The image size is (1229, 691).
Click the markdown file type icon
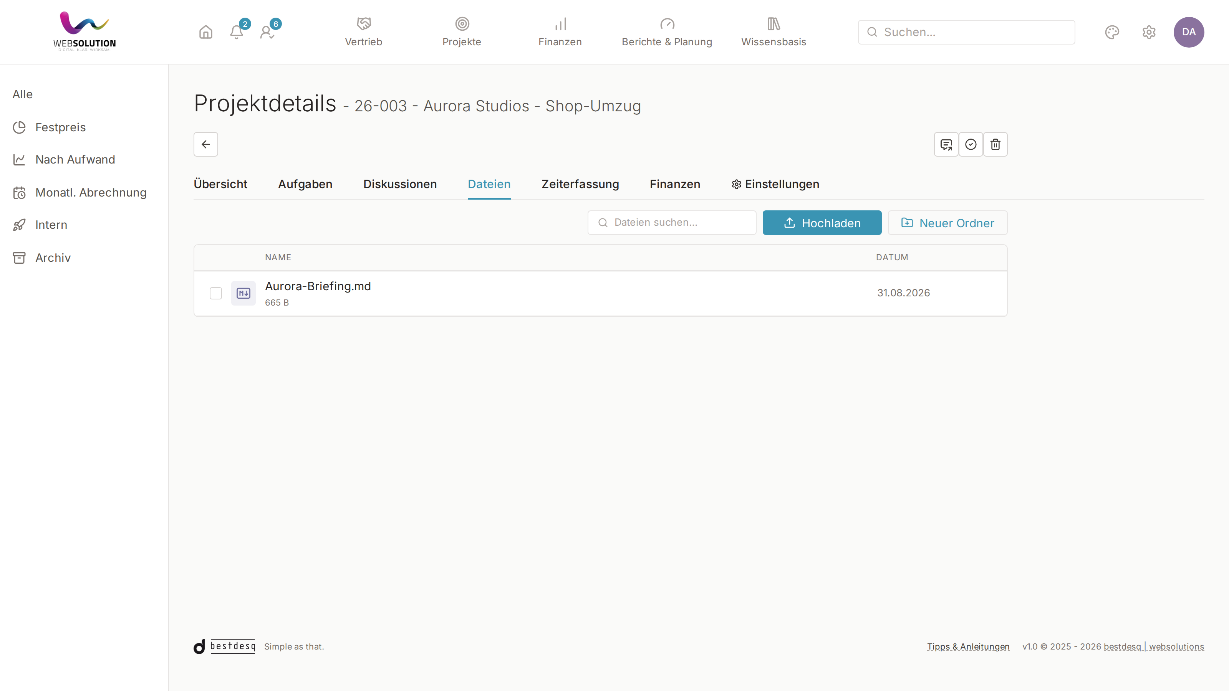coord(243,293)
